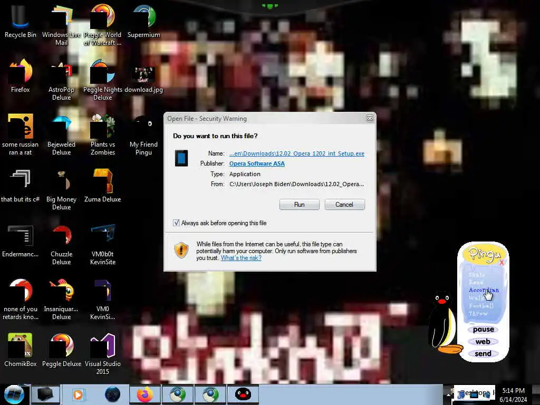
Task: Click the send button in Pingu widget
Action: pos(483,354)
